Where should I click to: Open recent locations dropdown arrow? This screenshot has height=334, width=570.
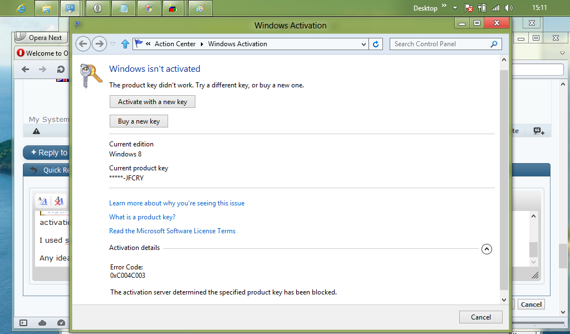tap(112, 44)
